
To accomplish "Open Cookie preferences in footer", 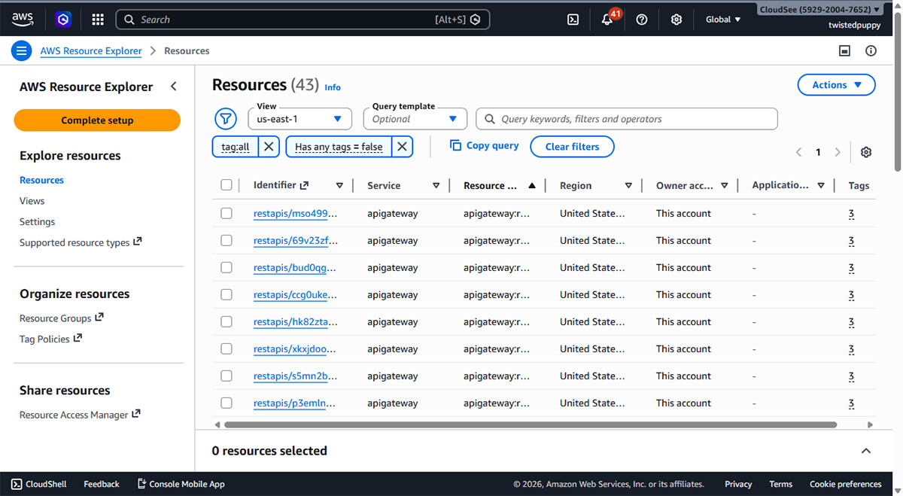I will pos(845,484).
